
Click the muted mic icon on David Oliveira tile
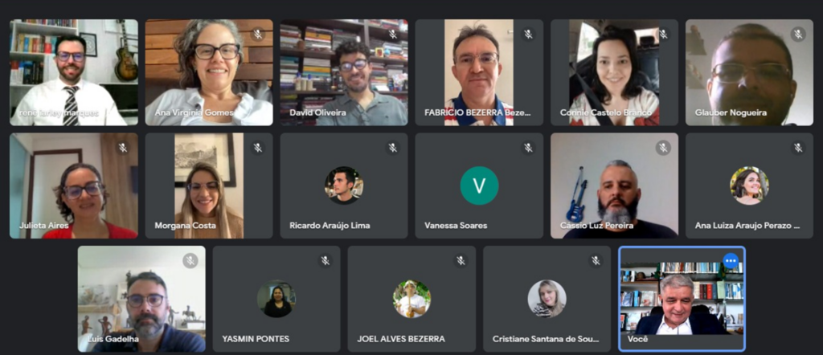[392, 35]
